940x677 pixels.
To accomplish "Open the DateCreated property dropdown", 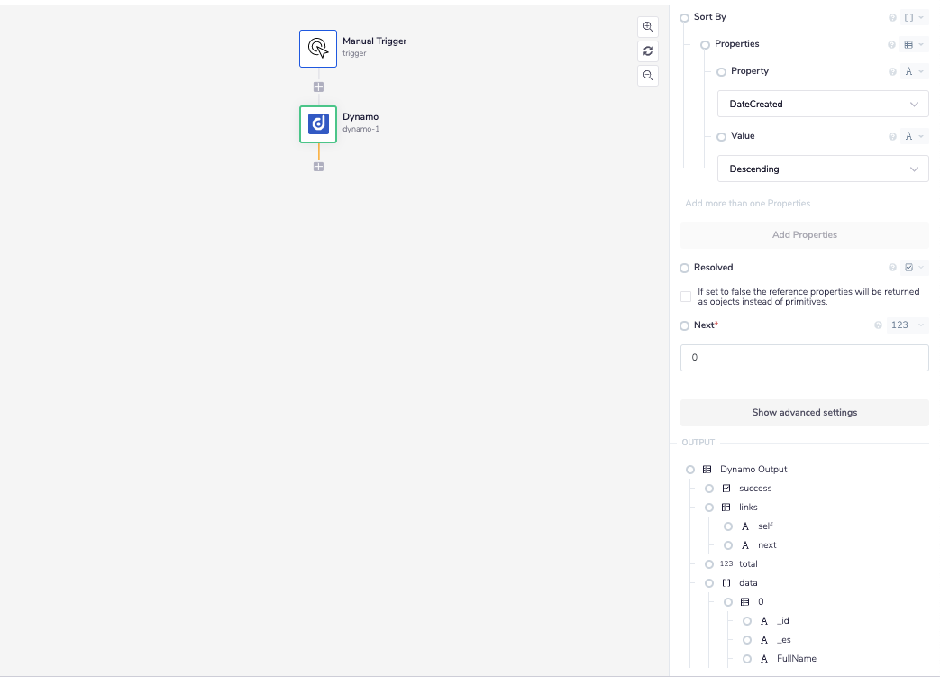I will click(x=823, y=105).
